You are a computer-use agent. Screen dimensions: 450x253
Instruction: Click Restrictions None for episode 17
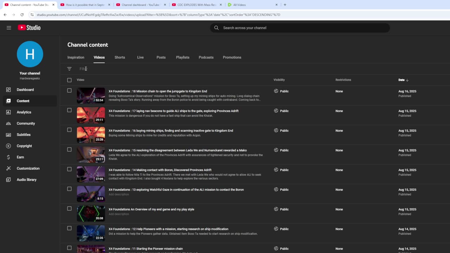pyautogui.click(x=339, y=111)
